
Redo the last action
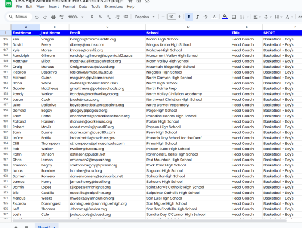[x=45, y=17]
